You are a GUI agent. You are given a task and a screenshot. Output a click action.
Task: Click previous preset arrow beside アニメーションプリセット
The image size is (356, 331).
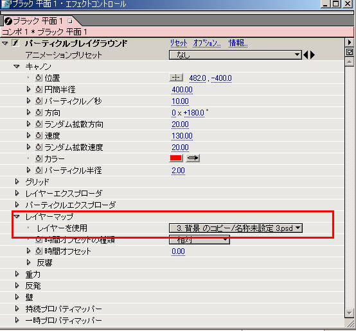pos(306,55)
